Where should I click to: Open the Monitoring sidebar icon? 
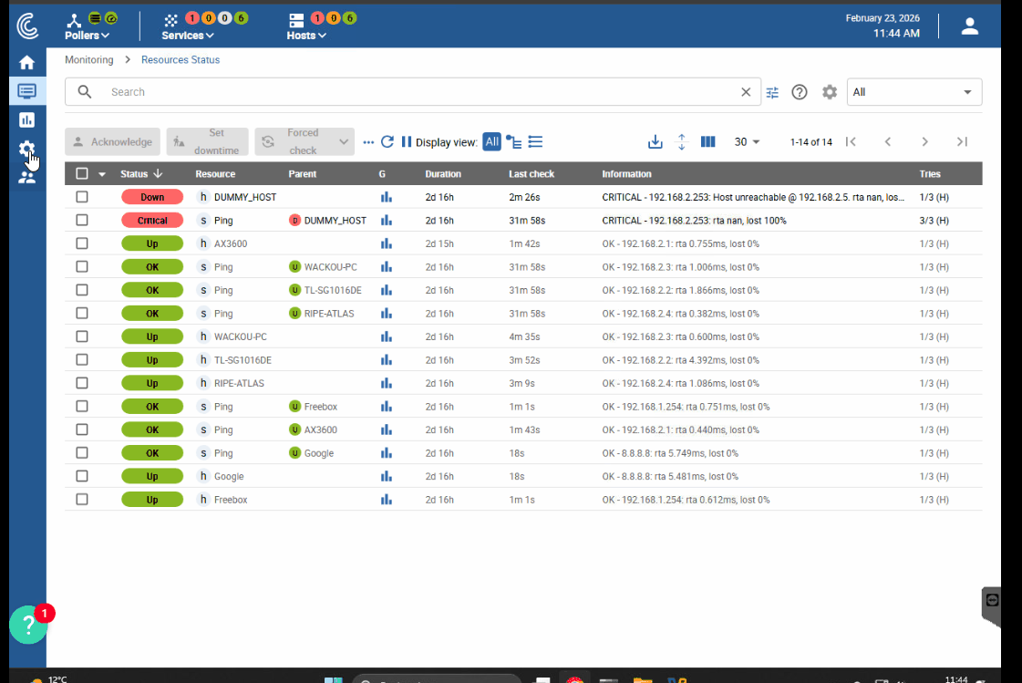26,91
